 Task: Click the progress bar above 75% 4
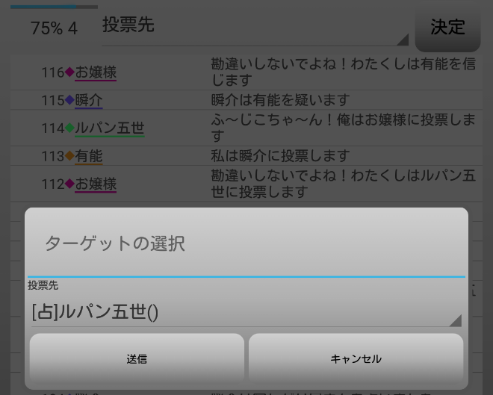tap(54, 7)
